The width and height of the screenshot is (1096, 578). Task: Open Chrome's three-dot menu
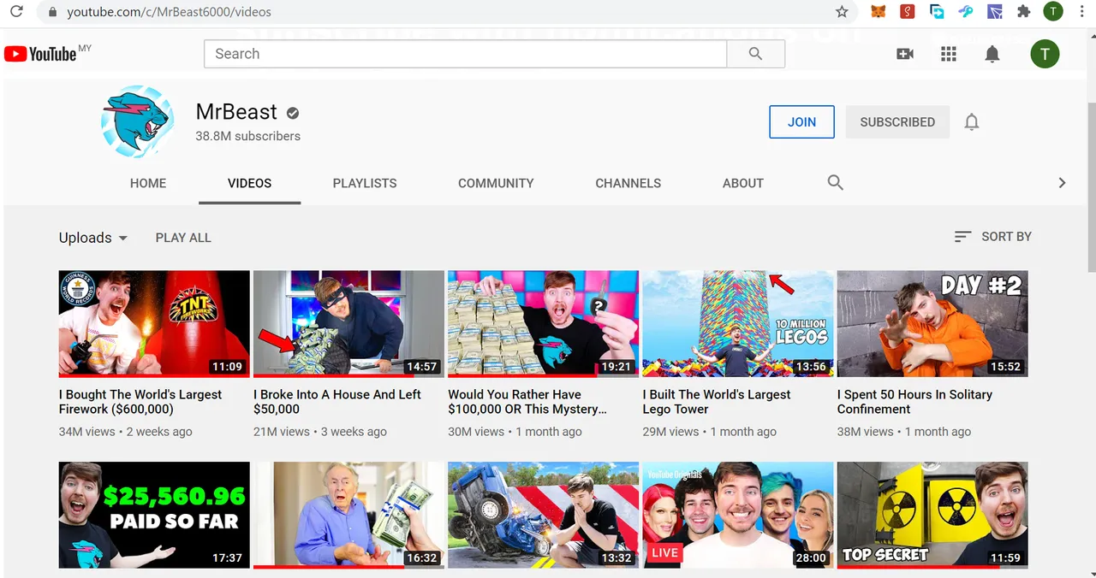1082,12
